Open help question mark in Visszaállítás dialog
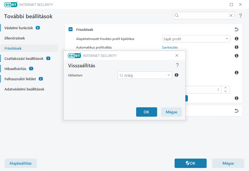The height and width of the screenshot is (171, 249). (x=177, y=65)
